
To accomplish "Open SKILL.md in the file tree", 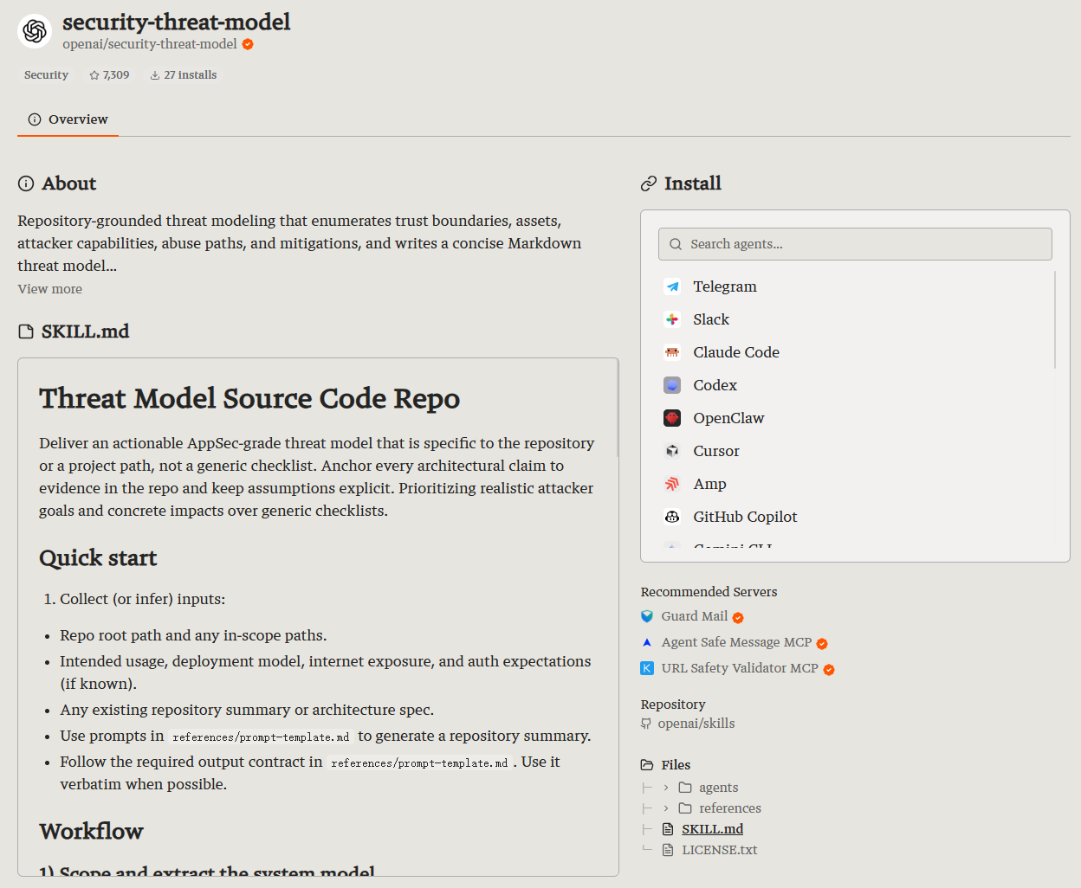I will click(x=712, y=829).
